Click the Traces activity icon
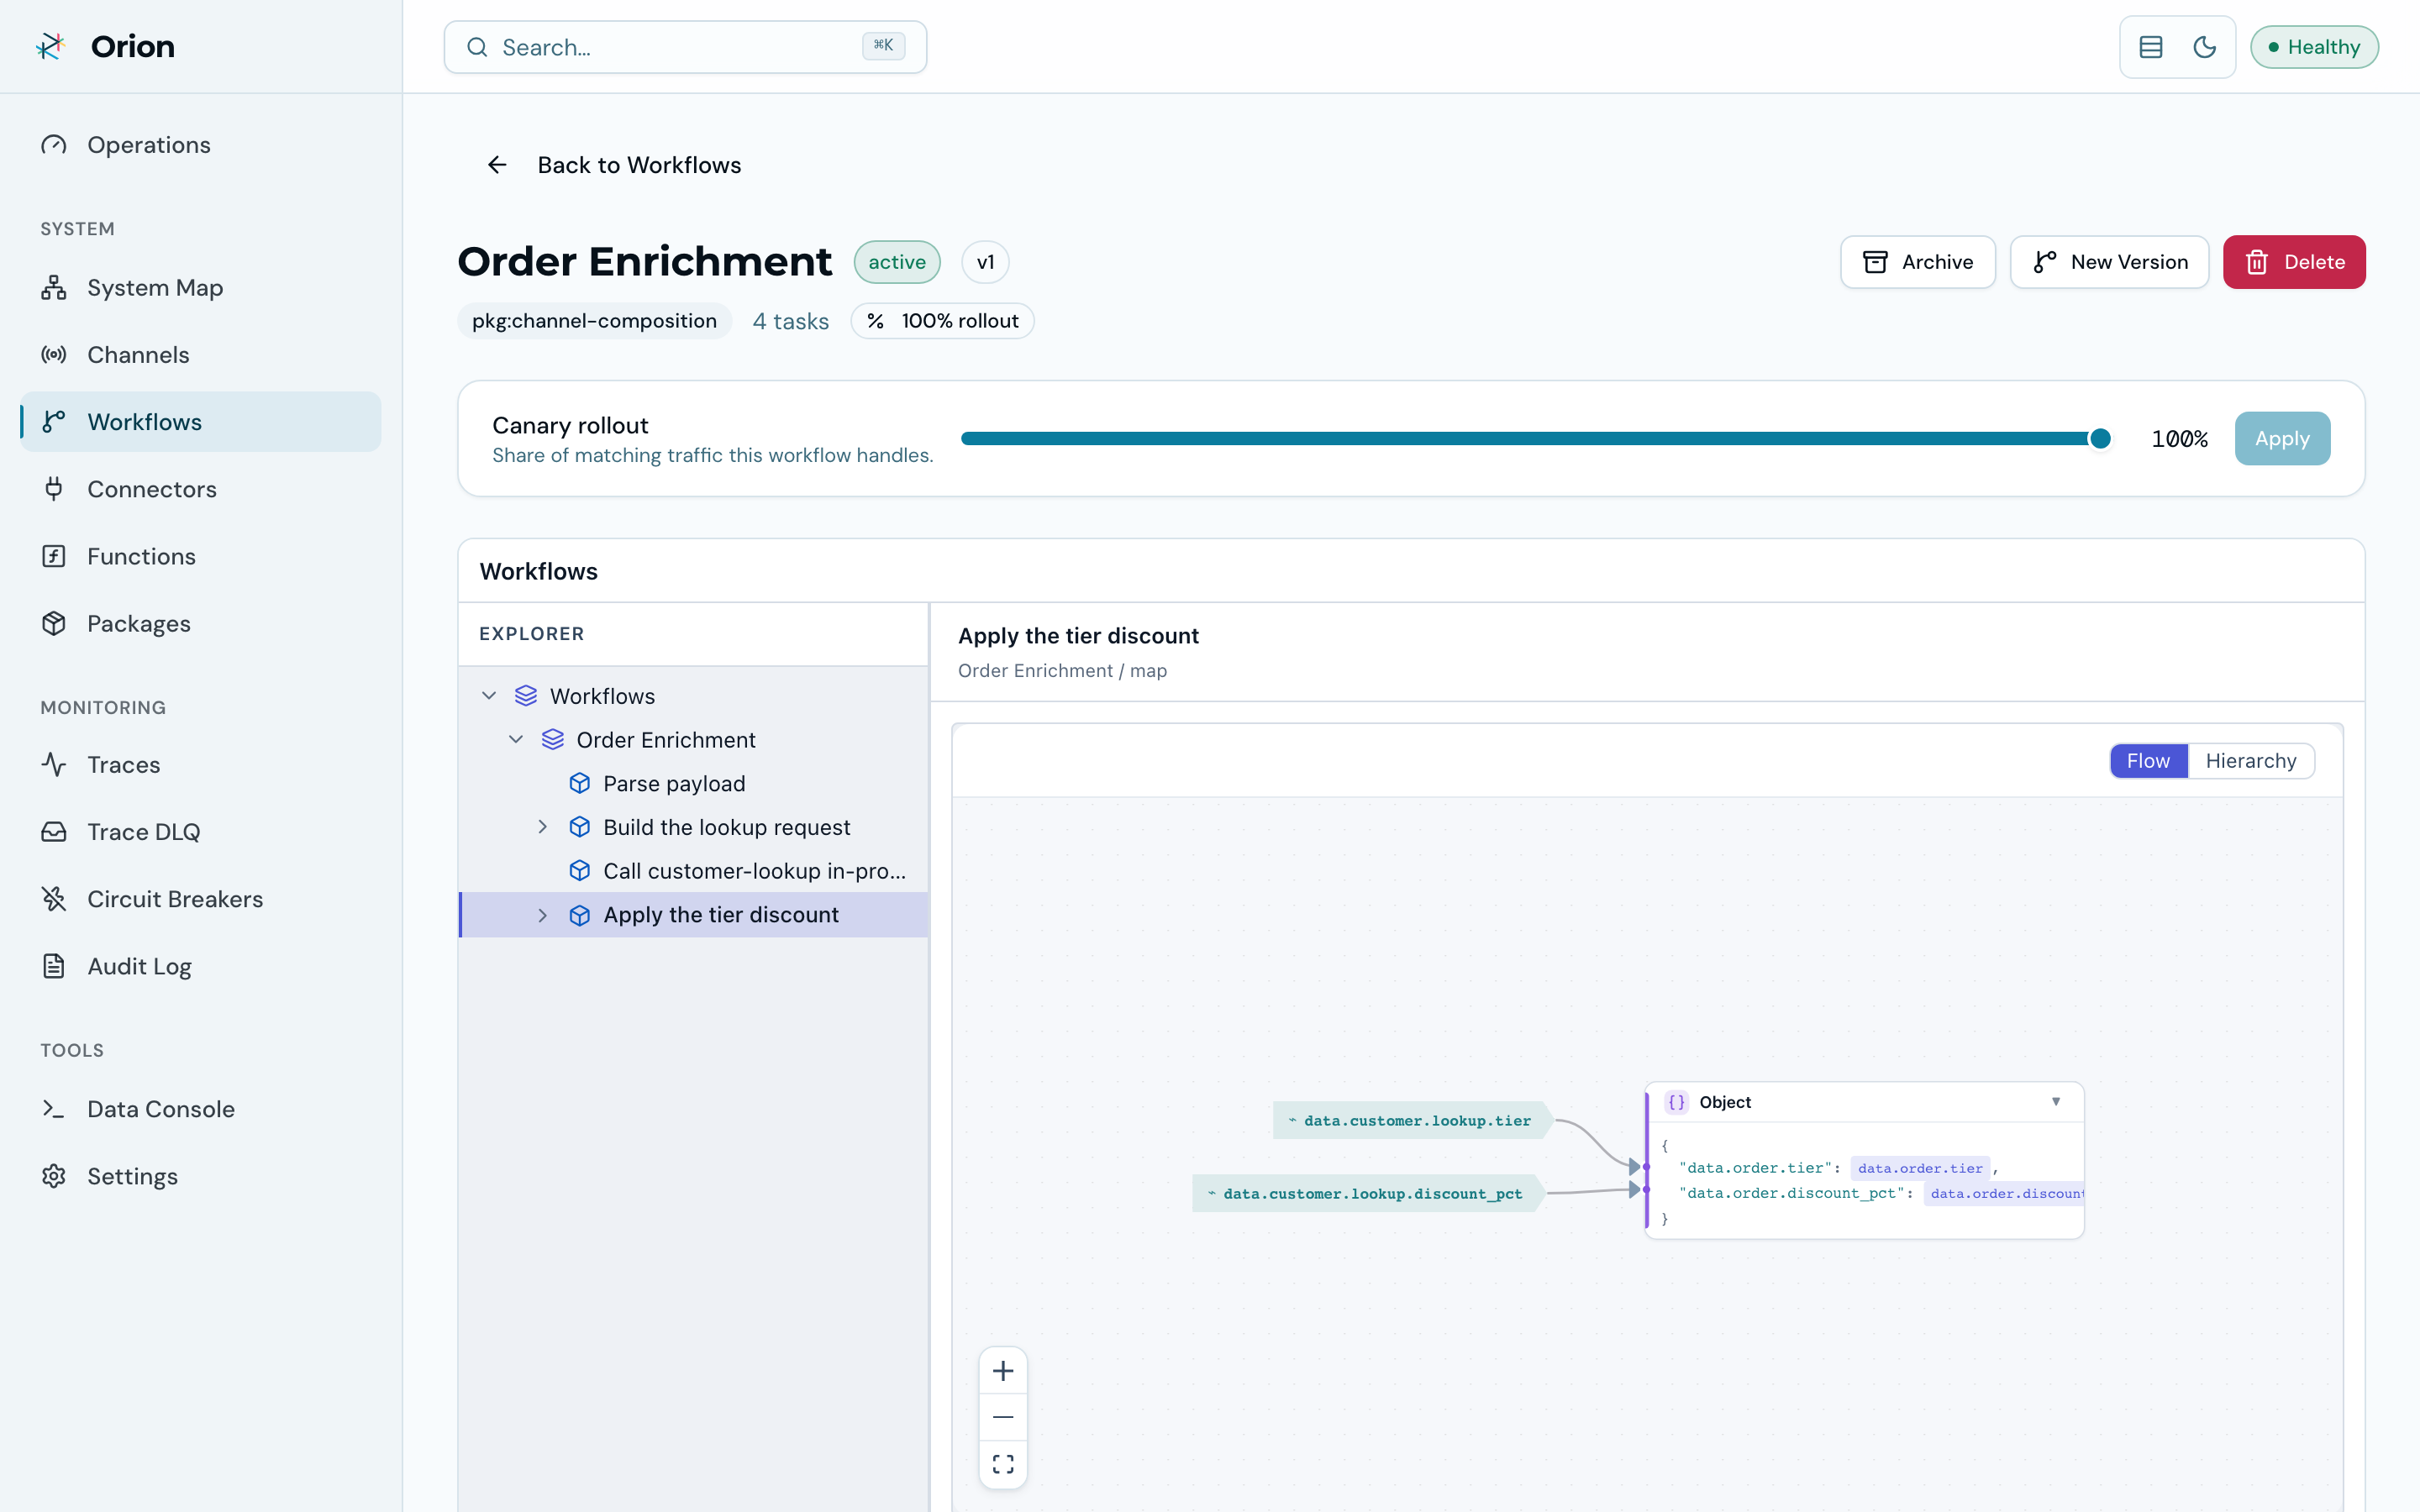This screenshot has width=2420, height=1512. (x=54, y=765)
